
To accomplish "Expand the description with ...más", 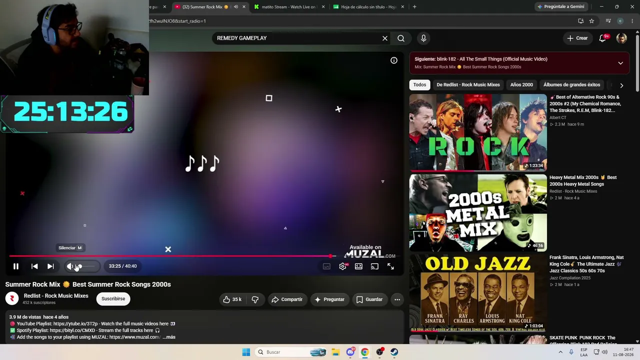I will point(169,337).
